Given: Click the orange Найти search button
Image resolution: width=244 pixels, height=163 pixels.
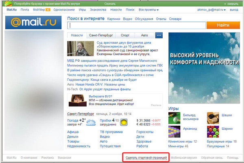Looking at the screenshot, I should coord(223,25).
